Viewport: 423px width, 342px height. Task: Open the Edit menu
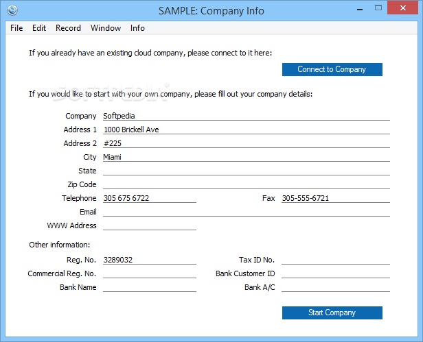pos(39,28)
